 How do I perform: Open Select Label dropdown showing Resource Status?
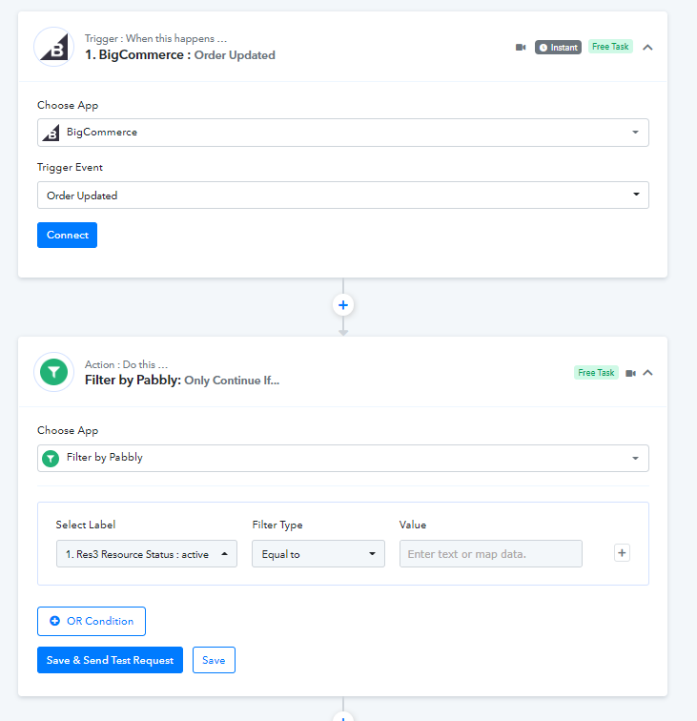(147, 553)
